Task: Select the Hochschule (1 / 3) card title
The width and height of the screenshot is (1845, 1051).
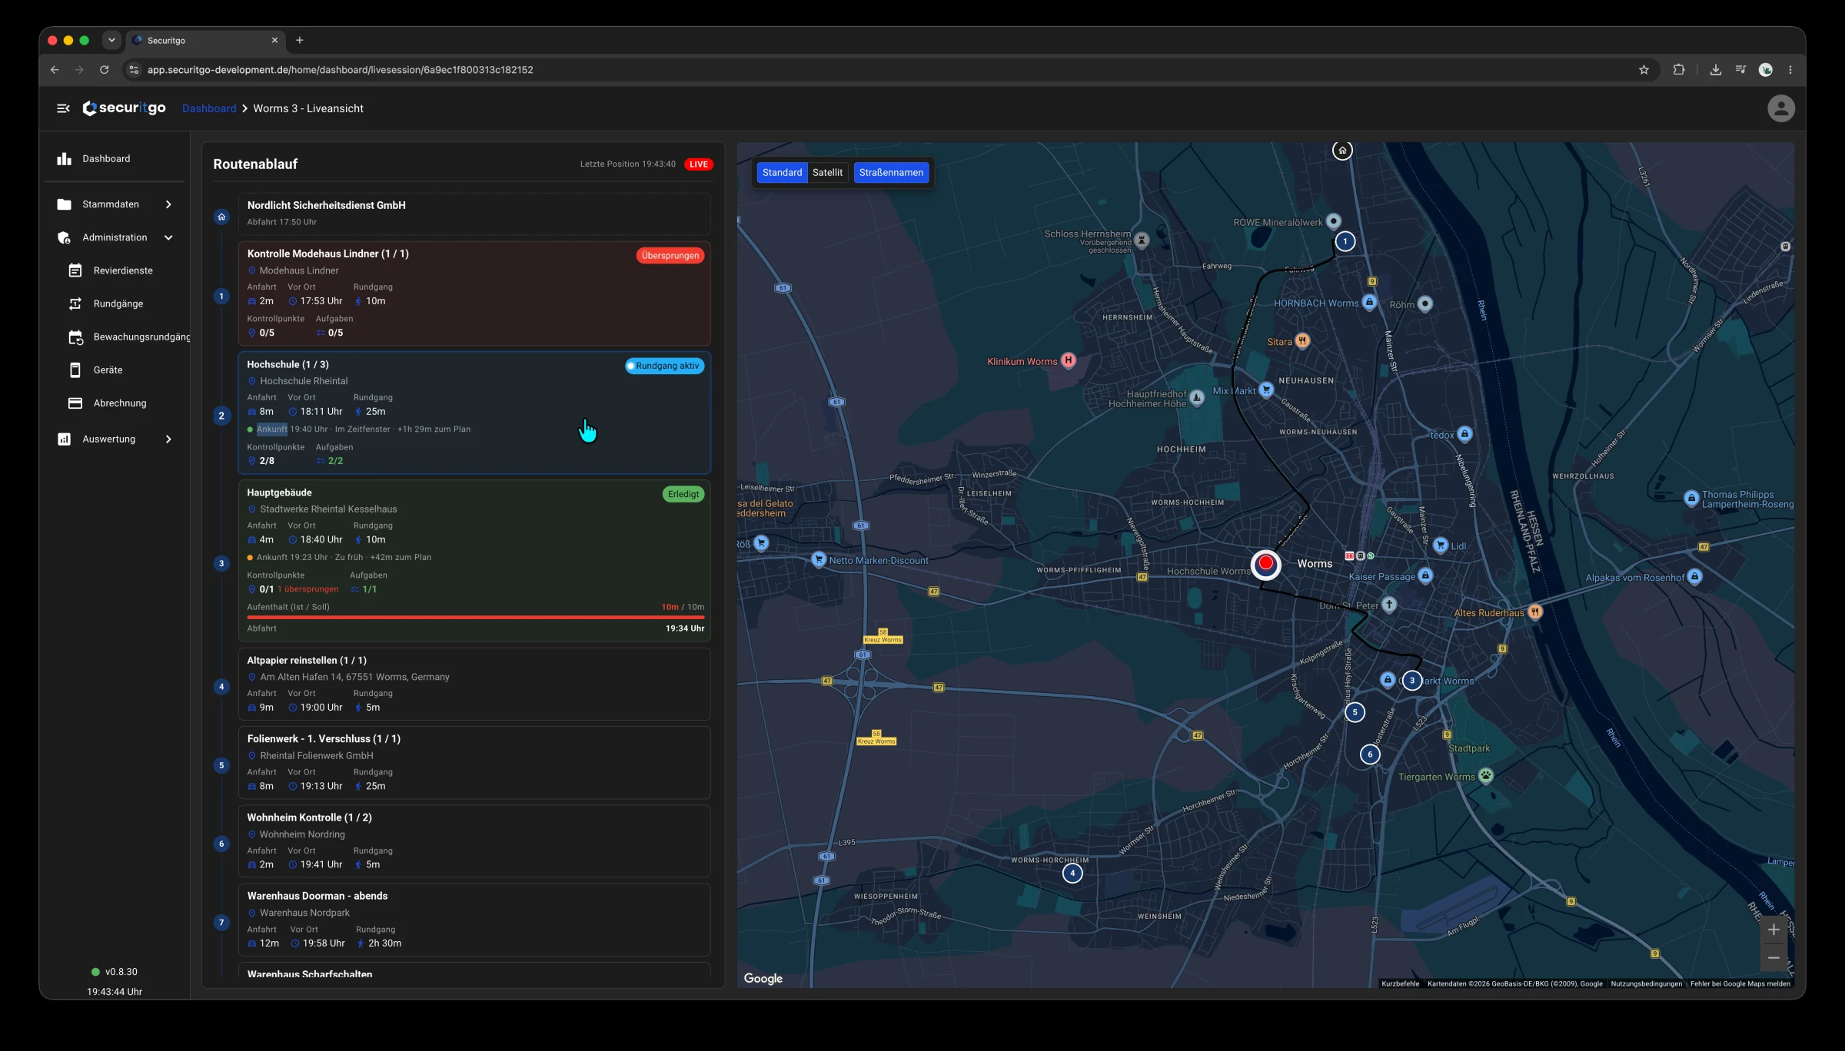Action: tap(288, 365)
